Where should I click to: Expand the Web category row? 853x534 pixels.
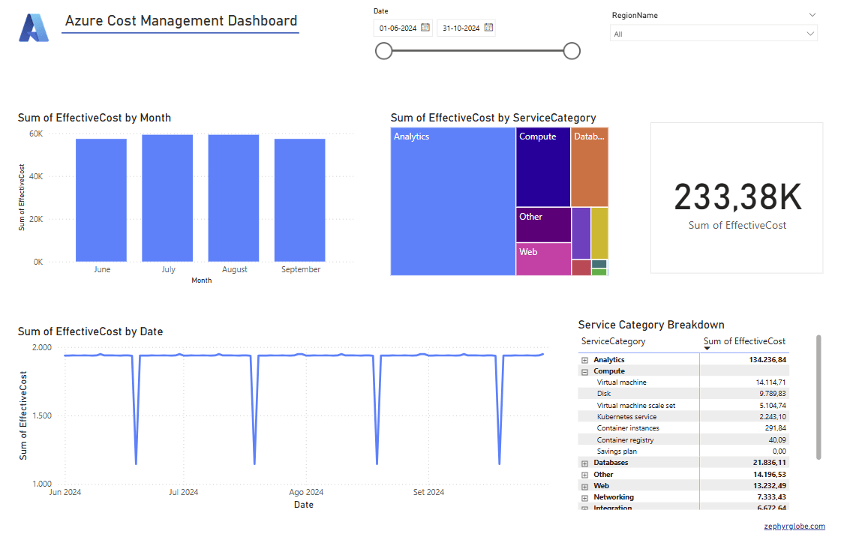tap(584, 487)
